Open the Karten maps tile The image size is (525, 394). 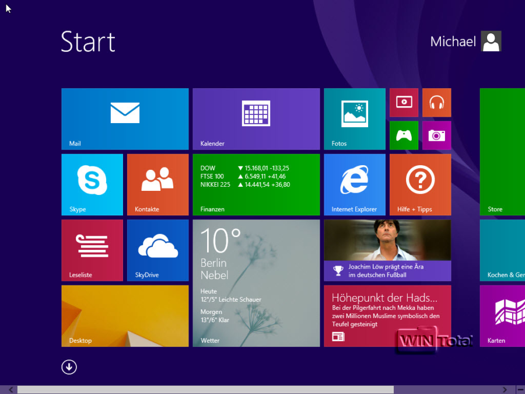pyautogui.click(x=502, y=316)
